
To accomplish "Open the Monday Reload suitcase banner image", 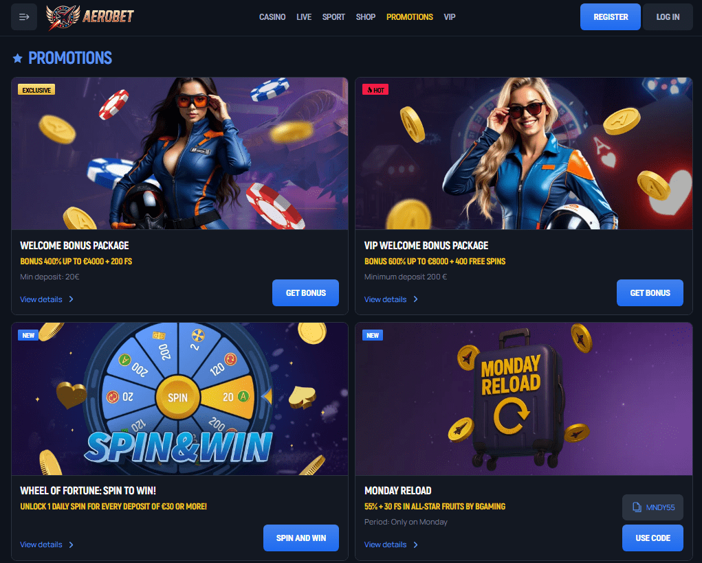I will (523, 399).
